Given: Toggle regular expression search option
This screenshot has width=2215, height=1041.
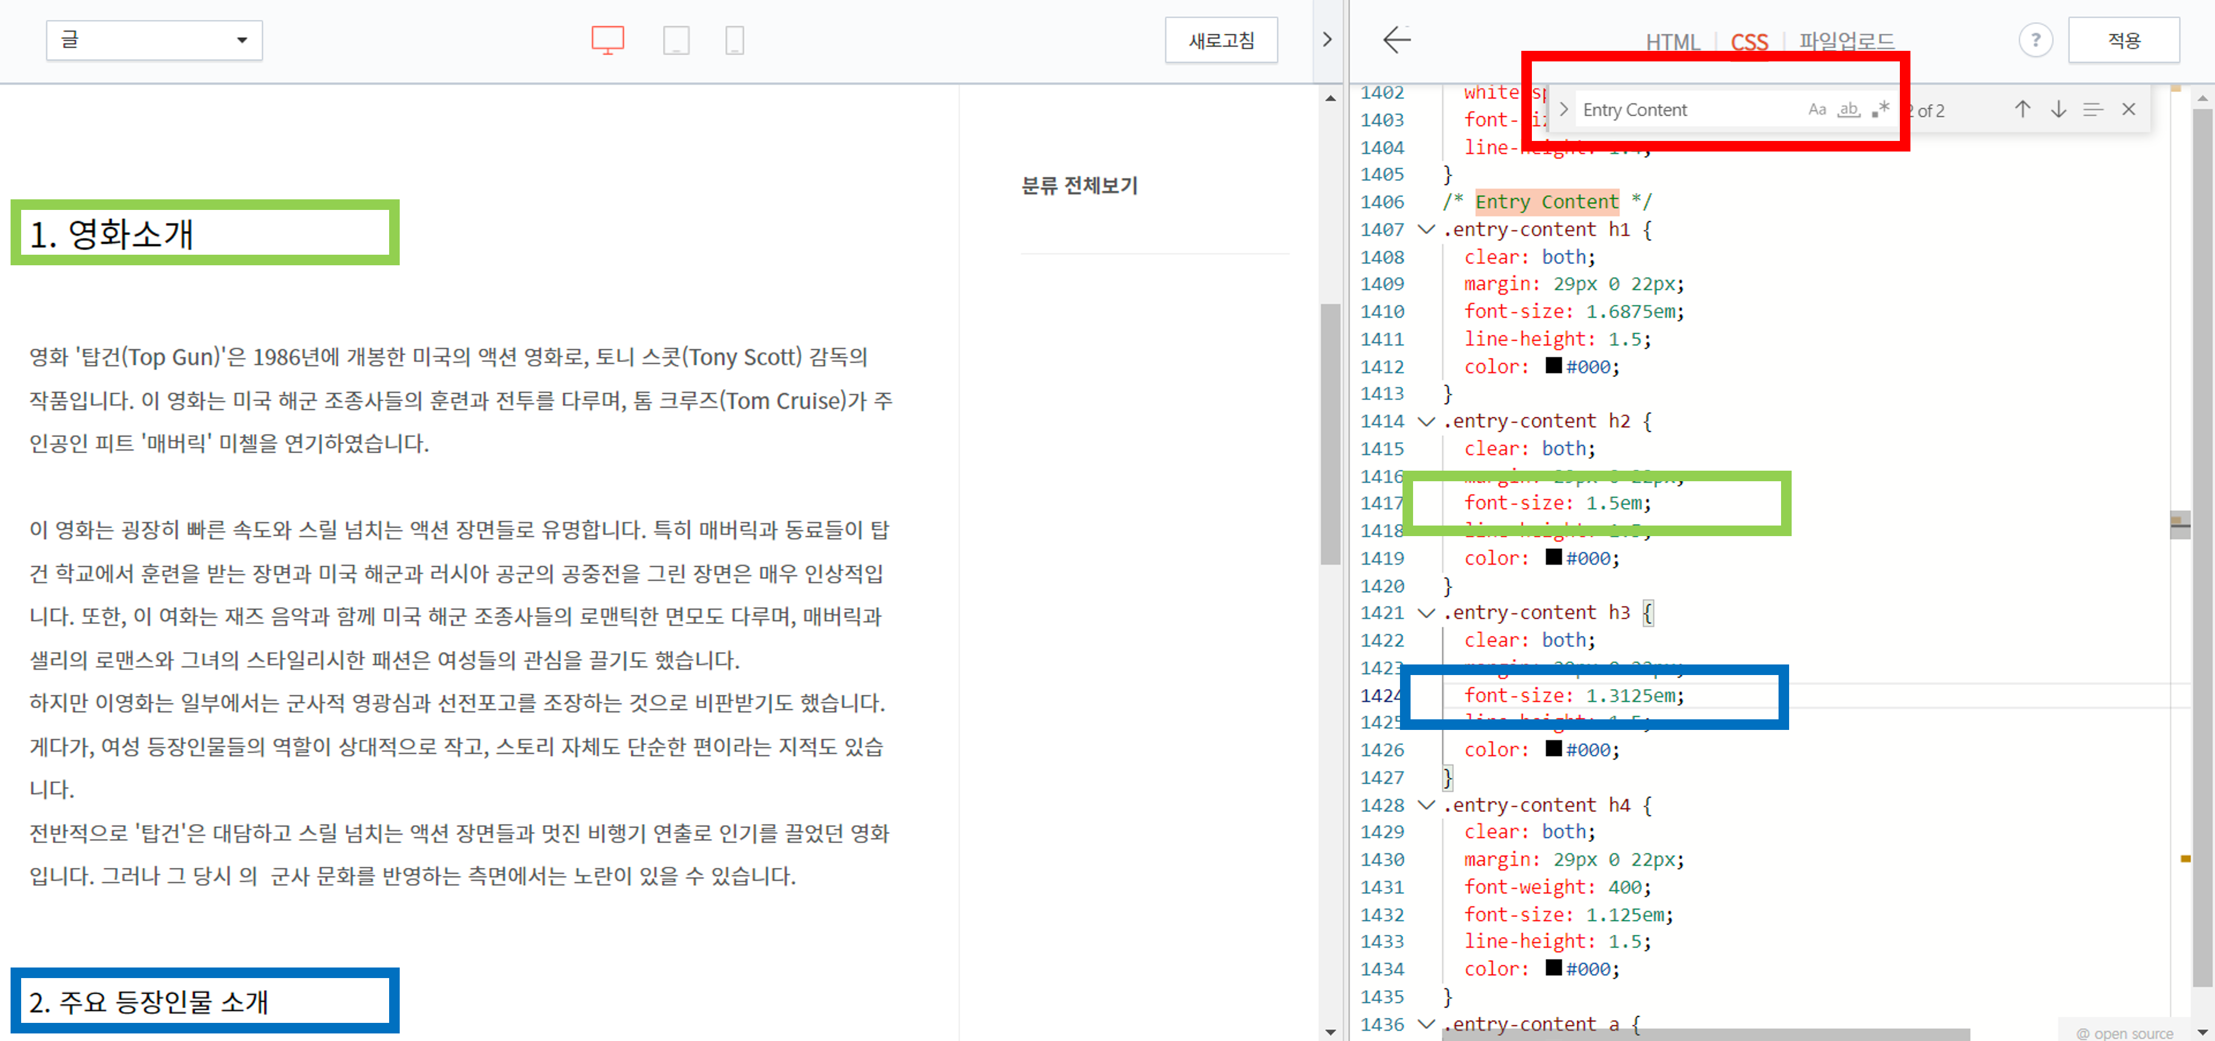Looking at the screenshot, I should pos(1881,109).
